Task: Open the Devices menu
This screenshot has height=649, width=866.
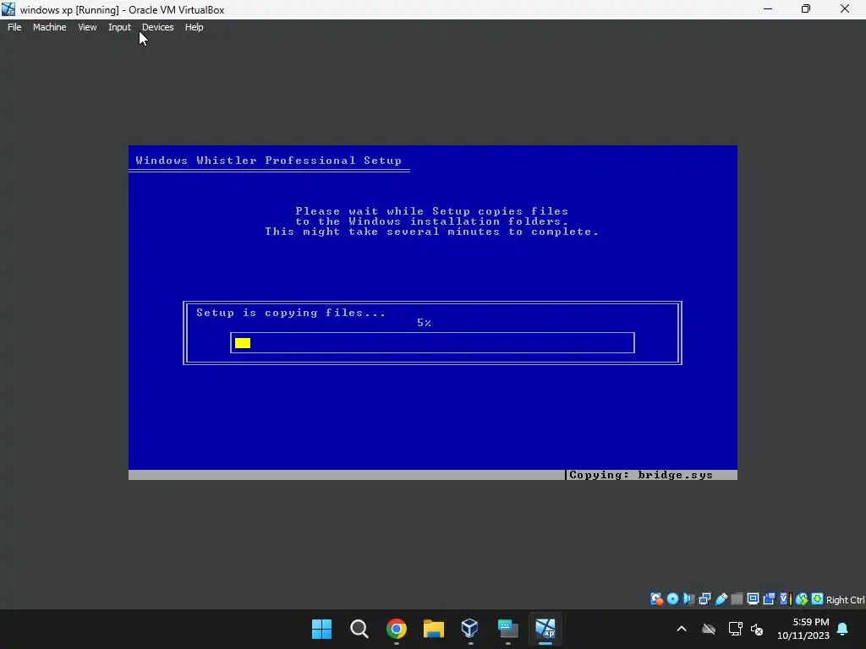Action: 157,27
